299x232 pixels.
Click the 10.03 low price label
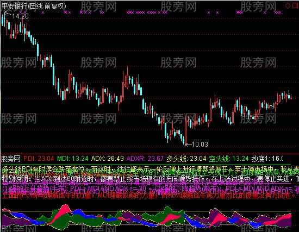[200, 145]
